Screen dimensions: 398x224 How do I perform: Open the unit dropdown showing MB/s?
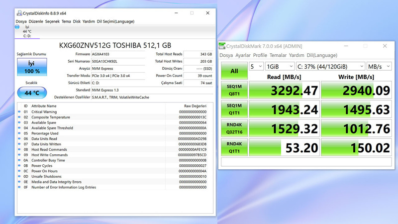(x=379, y=67)
